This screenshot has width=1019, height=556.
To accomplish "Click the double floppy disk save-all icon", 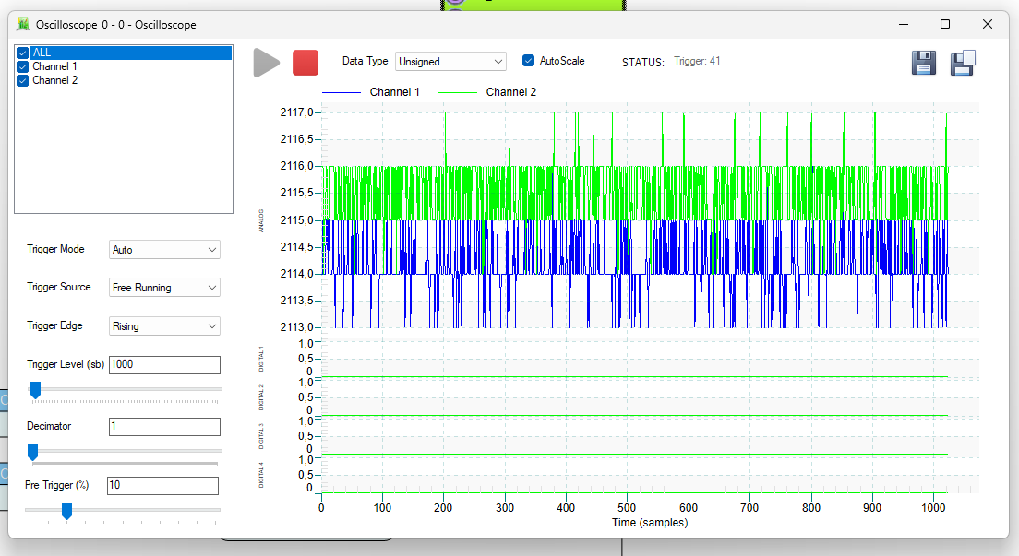I will tap(963, 63).
